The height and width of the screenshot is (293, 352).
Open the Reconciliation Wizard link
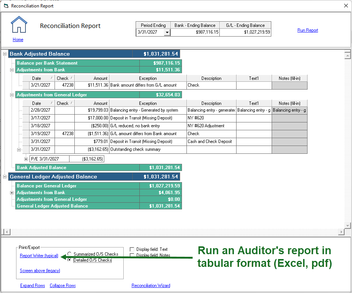click(x=151, y=286)
